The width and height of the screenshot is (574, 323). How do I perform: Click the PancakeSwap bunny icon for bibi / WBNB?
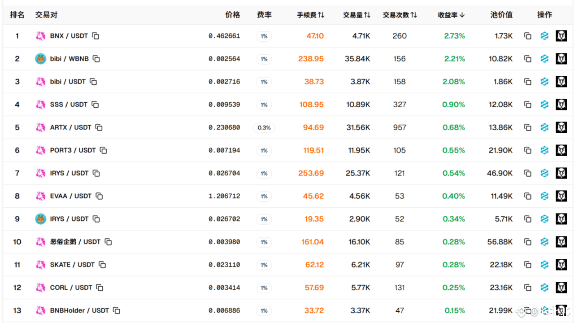[x=41, y=59]
